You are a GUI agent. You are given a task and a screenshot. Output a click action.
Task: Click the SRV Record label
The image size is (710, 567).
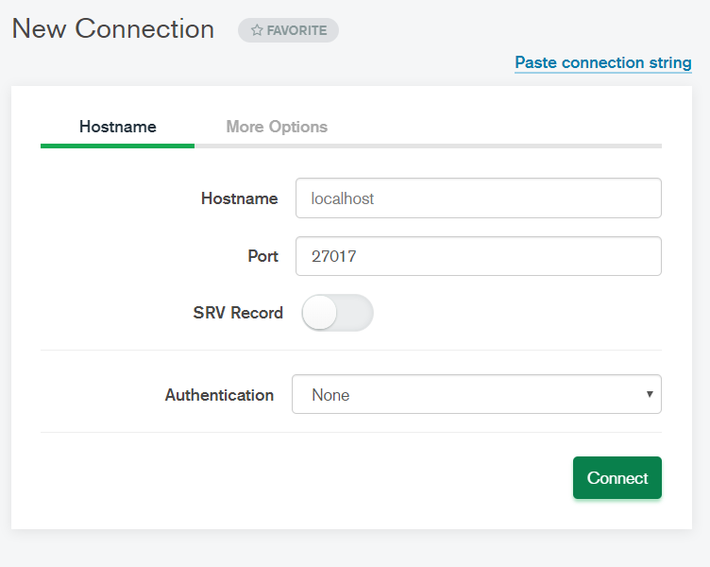click(x=238, y=313)
